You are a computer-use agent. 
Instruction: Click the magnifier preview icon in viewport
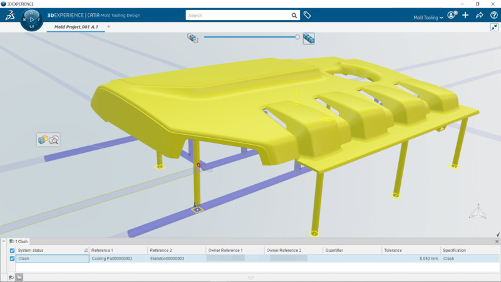54,140
